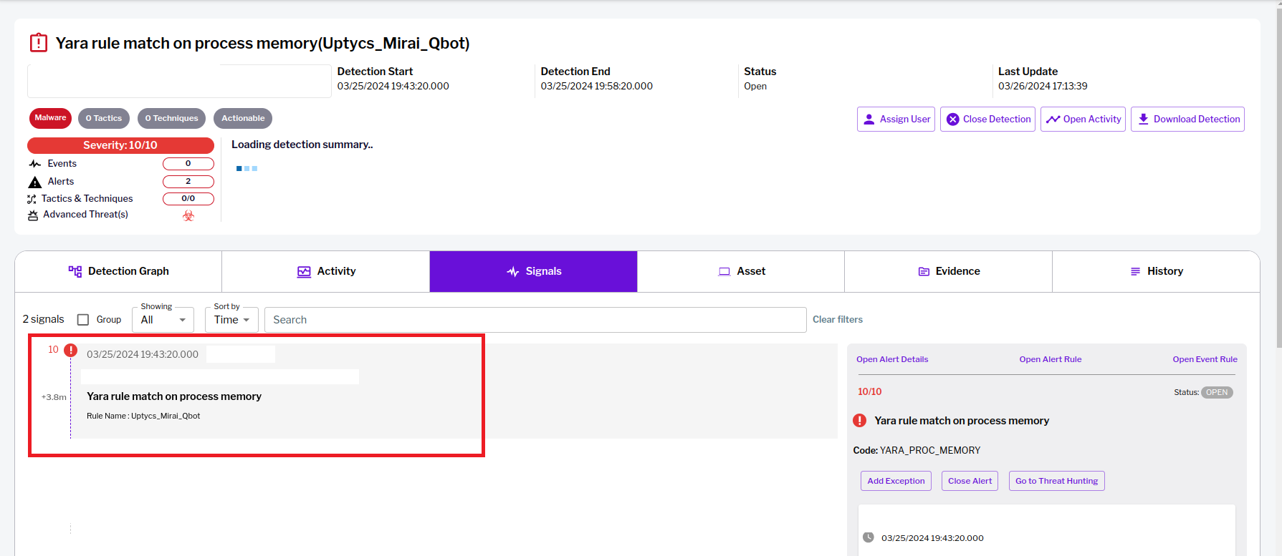Click the red severity icon on signal entry

pos(70,350)
